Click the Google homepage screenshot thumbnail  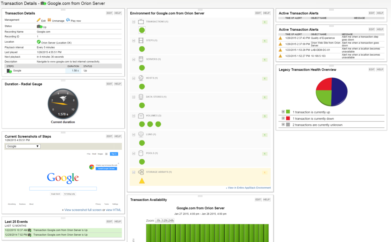coord(63,178)
